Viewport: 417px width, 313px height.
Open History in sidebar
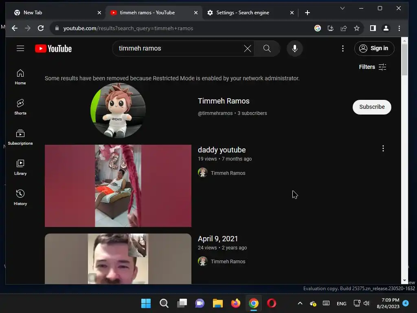20,198
